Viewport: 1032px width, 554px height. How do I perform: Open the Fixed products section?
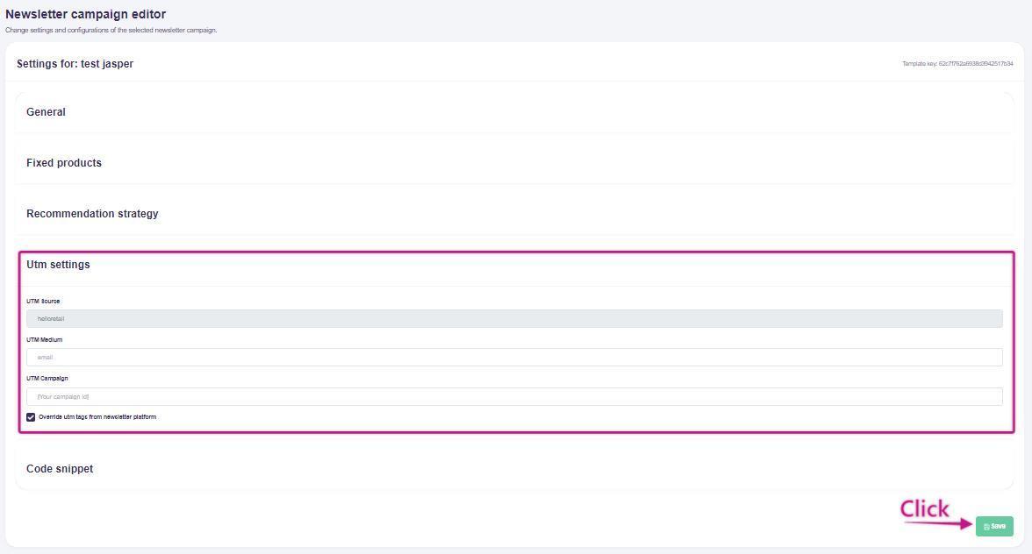[64, 163]
